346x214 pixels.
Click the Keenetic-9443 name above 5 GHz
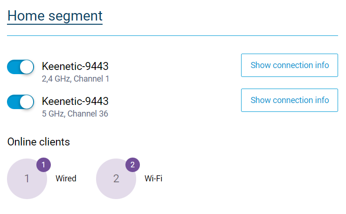point(75,101)
